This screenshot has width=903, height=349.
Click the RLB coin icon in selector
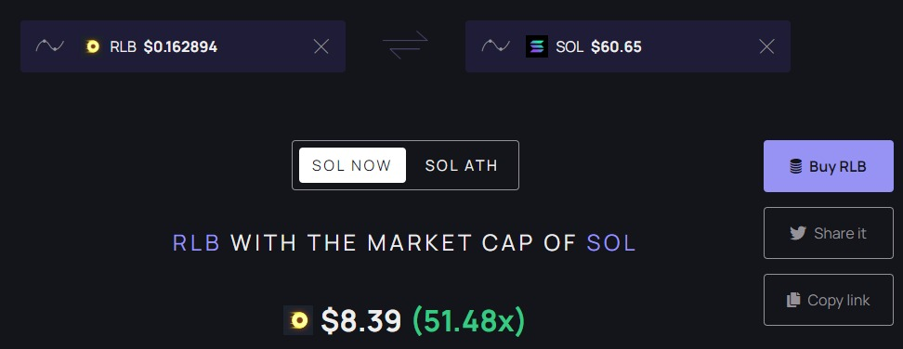coord(92,46)
